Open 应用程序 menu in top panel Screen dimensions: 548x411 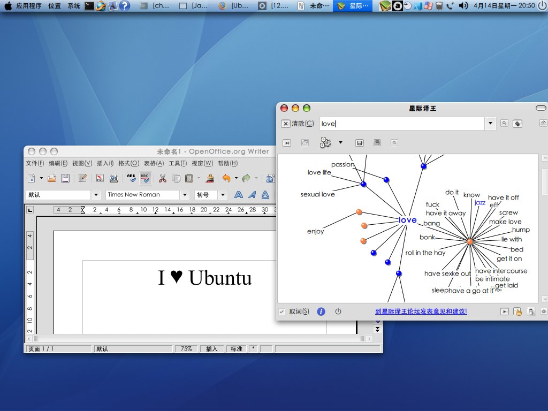(29, 5)
